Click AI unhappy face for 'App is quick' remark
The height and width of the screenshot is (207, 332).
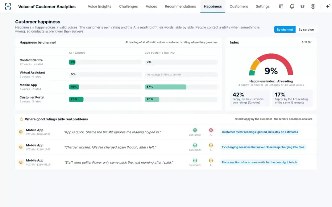211,130
